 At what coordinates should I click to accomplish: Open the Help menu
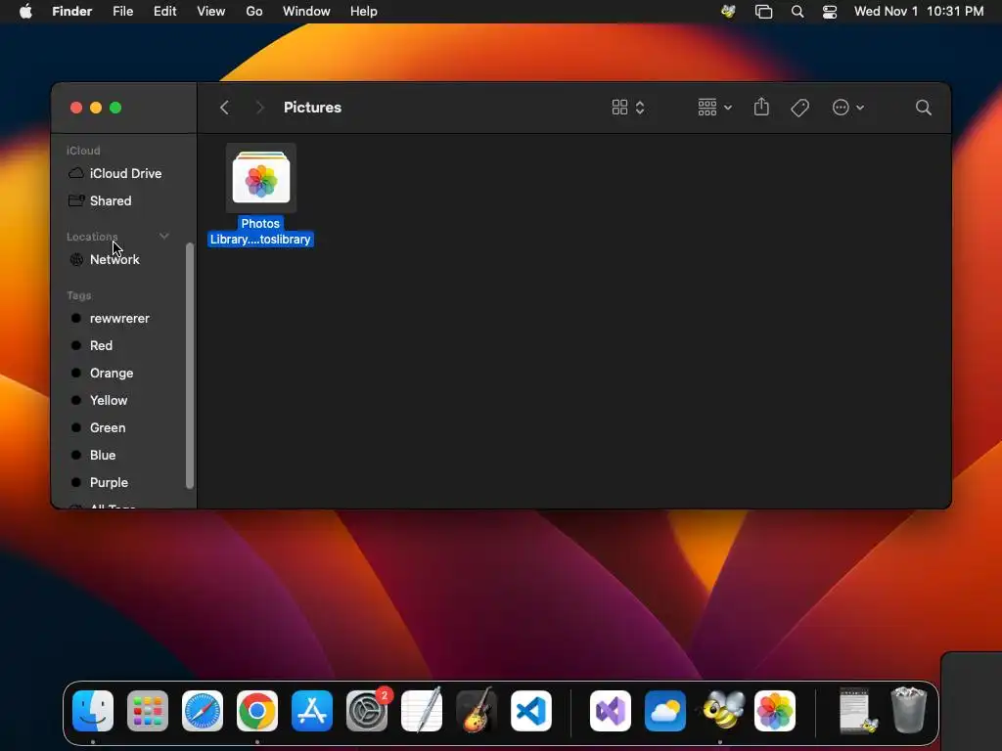[x=364, y=12]
